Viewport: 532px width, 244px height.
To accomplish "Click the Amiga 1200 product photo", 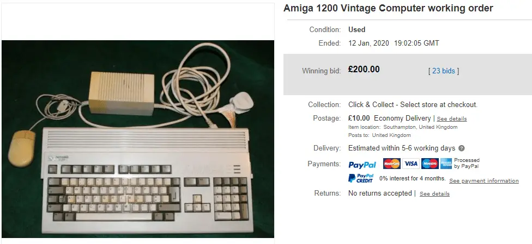I will click(138, 139).
